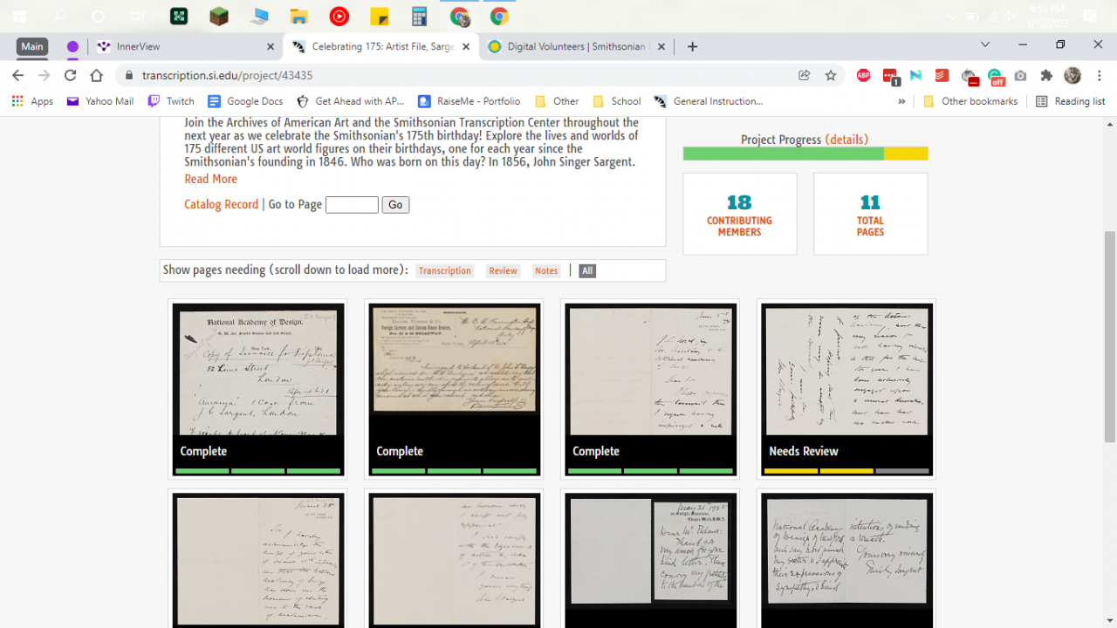
Task: Launch Minecraft from the taskbar
Action: pyautogui.click(x=219, y=16)
